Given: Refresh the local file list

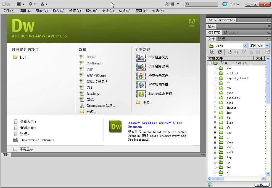Looking at the screenshot, I should pos(220,52).
